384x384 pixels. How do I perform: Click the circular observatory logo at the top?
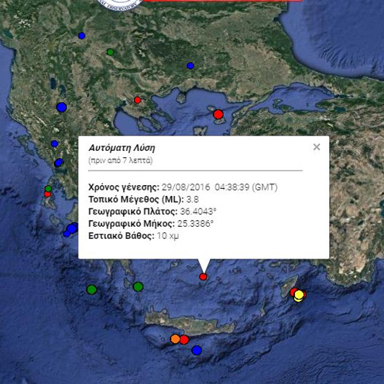pyautogui.click(x=120, y=4)
